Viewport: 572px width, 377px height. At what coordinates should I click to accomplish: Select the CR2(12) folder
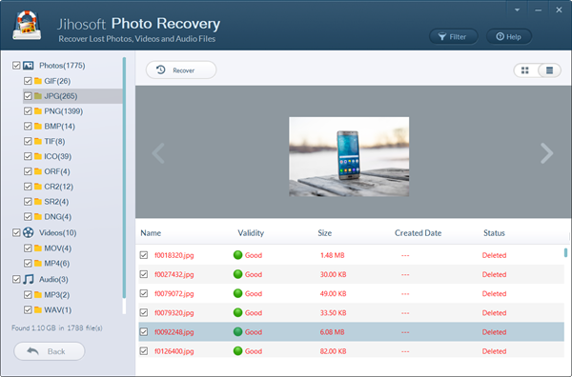pyautogui.click(x=59, y=187)
